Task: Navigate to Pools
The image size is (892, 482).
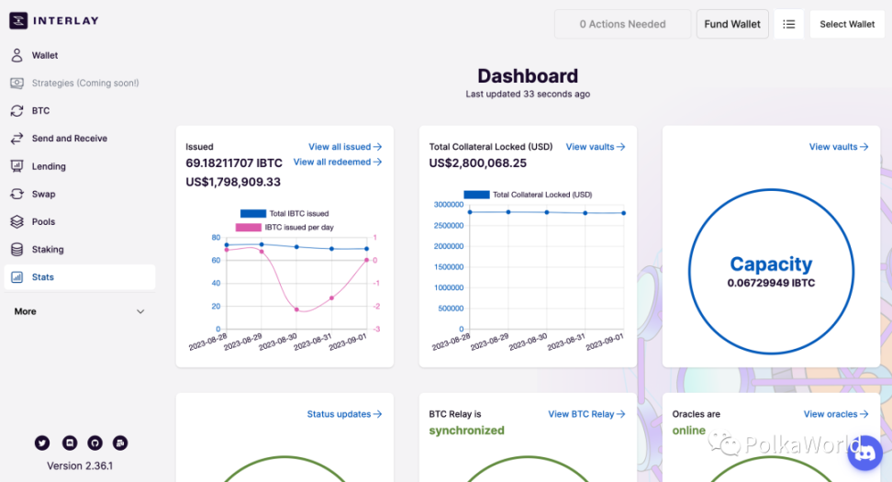Action: click(x=80, y=222)
